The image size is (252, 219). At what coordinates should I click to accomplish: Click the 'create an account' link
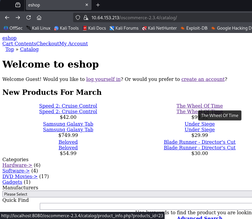203,79
